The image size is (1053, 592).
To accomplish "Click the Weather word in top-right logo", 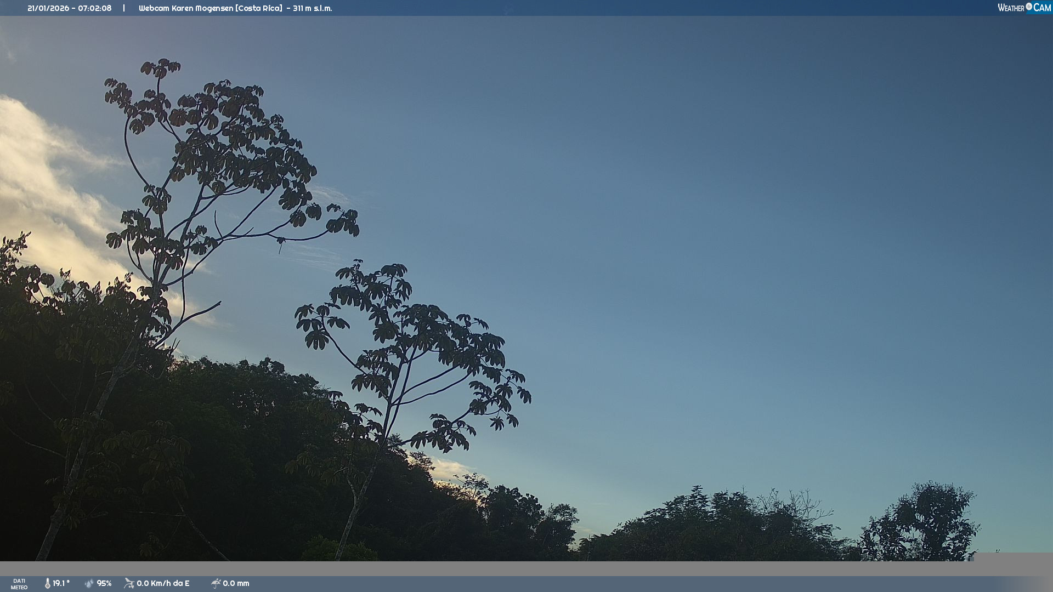I will tap(1011, 8).
